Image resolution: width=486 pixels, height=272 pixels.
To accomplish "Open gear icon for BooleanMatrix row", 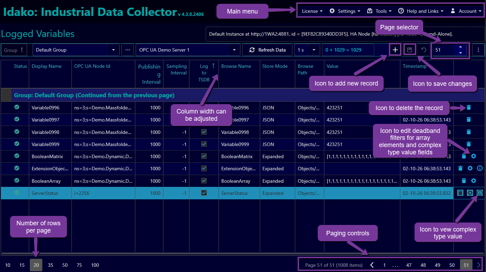I will pos(473,156).
